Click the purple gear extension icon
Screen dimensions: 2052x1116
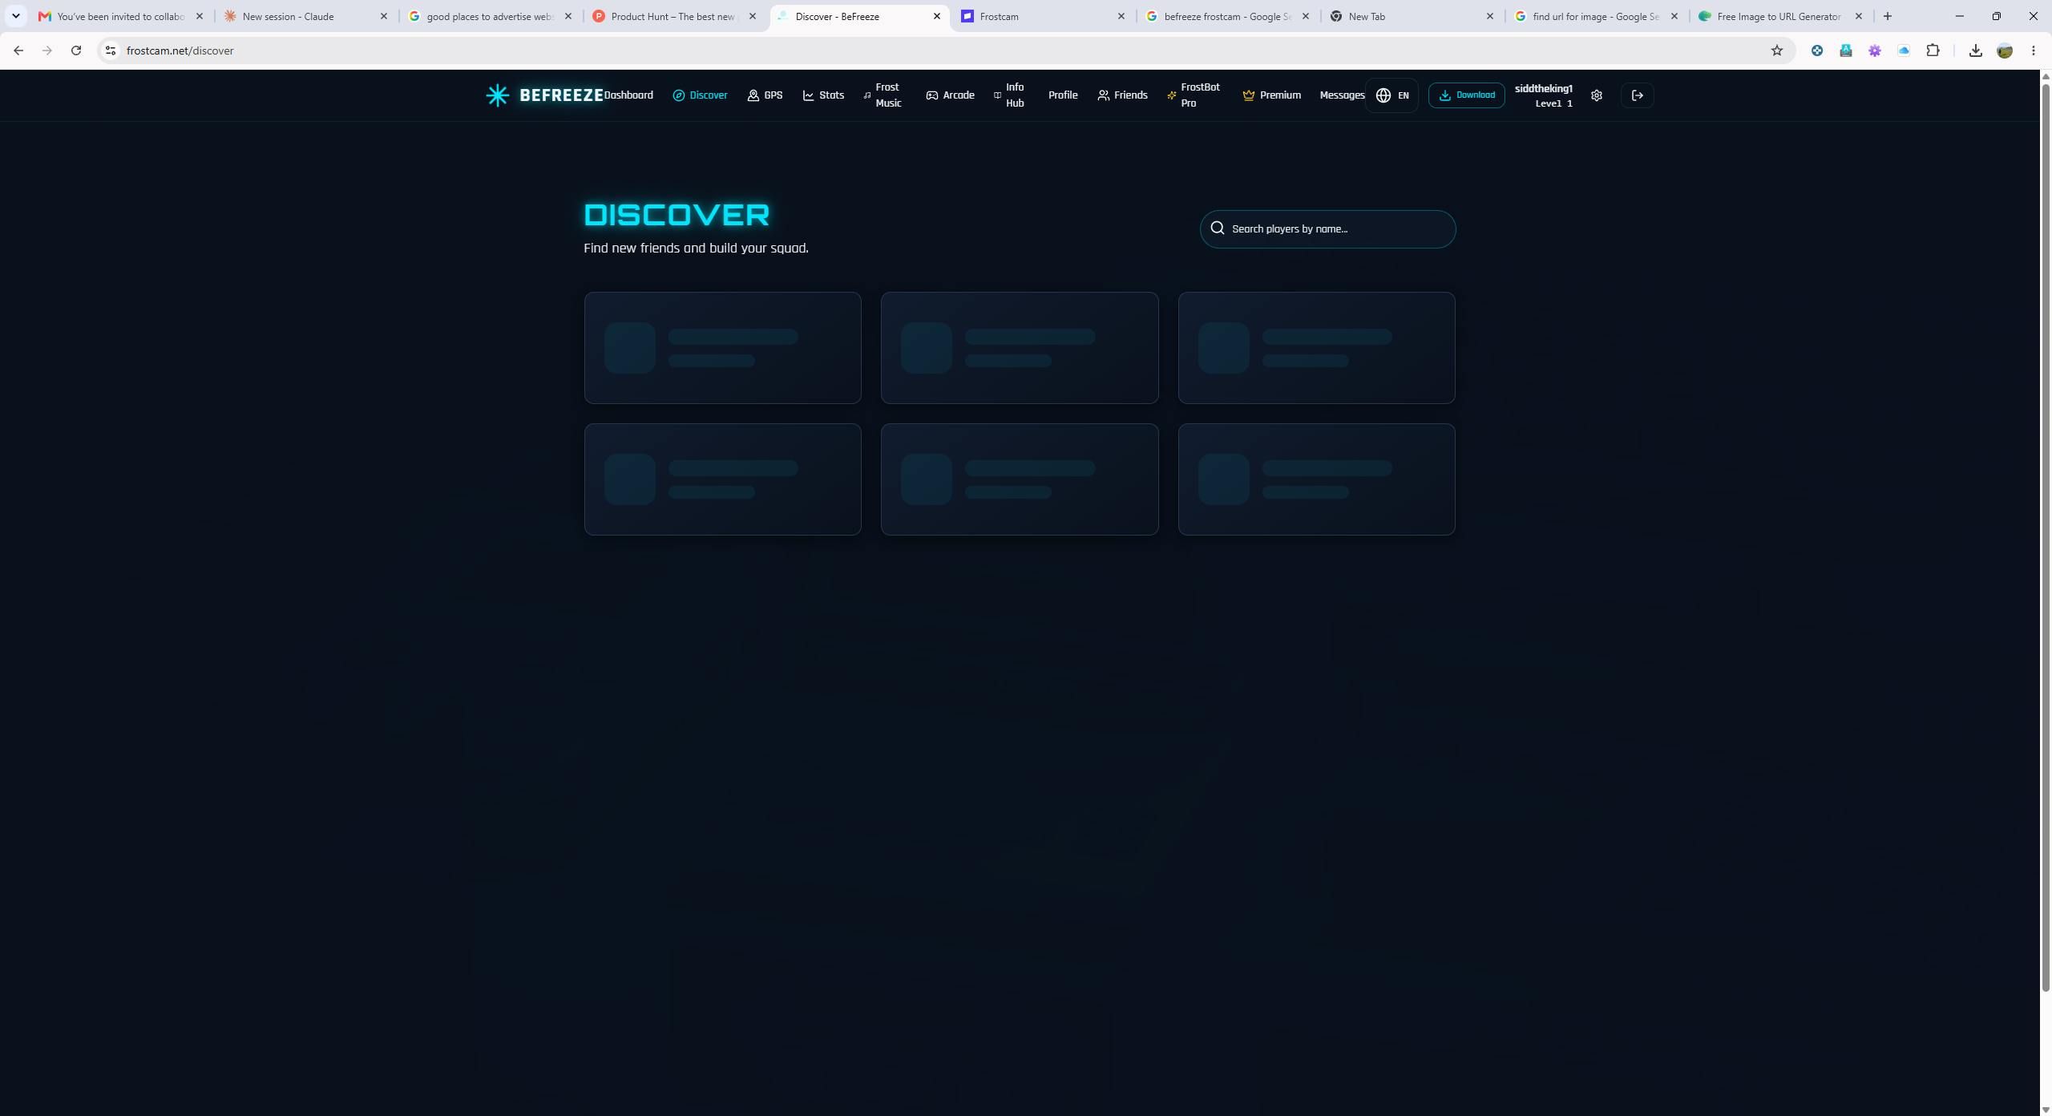click(x=1874, y=51)
